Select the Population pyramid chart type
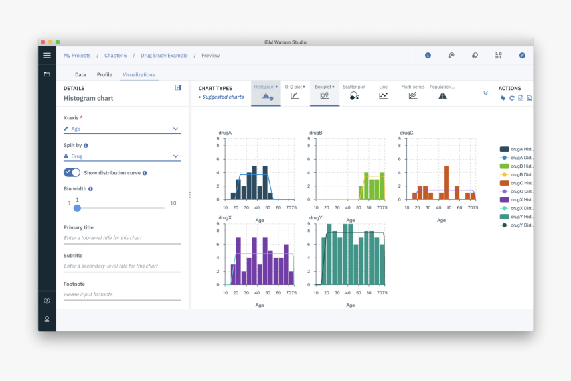Screen dimensions: 571x381 coord(442,93)
